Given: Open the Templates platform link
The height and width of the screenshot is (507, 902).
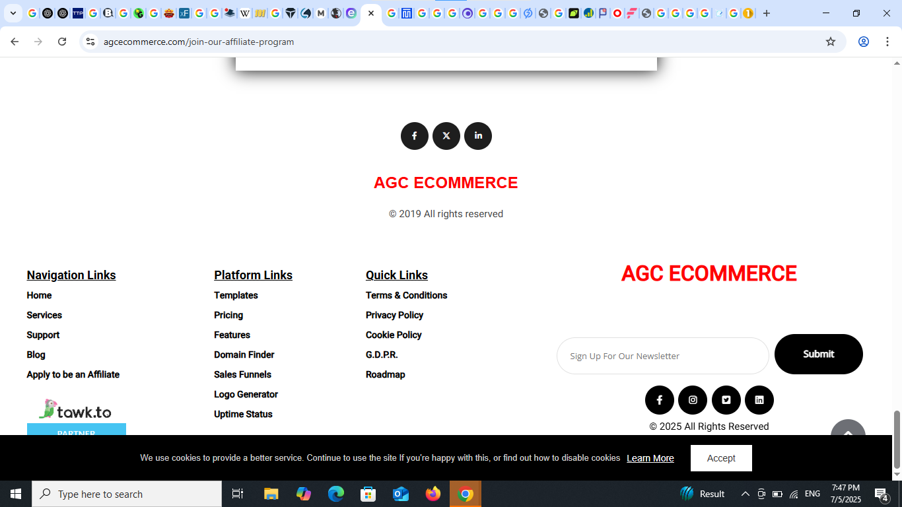Looking at the screenshot, I should click(236, 295).
